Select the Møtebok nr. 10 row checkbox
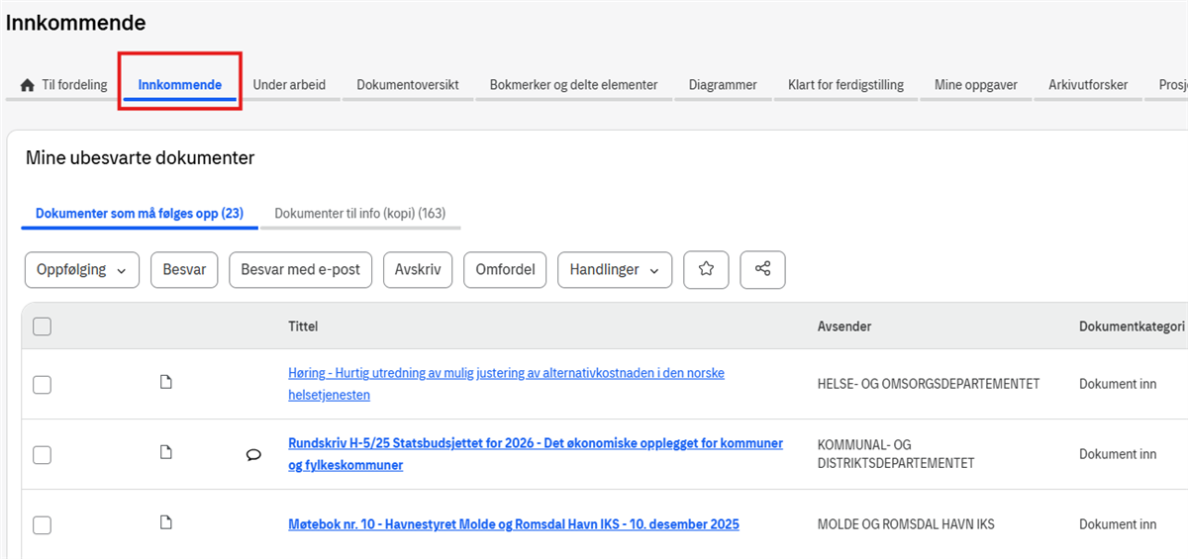 click(42, 525)
